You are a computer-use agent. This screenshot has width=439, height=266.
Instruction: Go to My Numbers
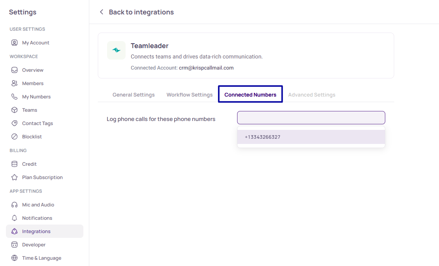tap(36, 97)
